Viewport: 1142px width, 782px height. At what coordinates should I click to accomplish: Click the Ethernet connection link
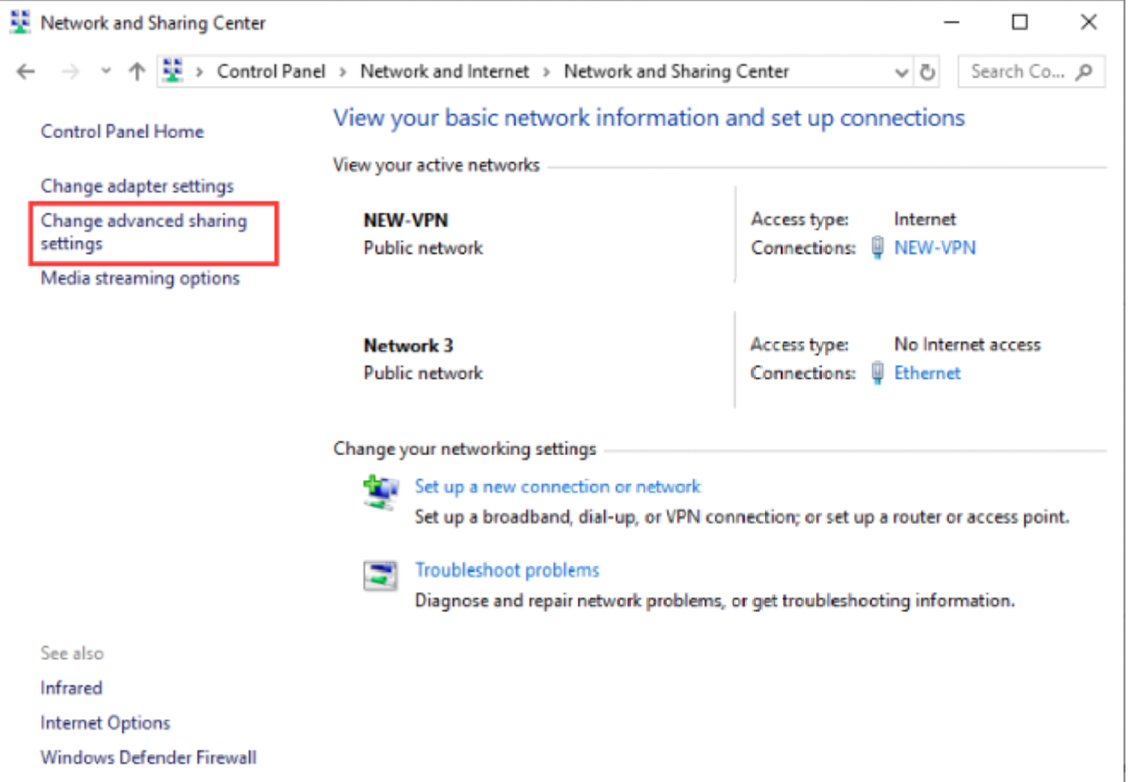[x=927, y=373]
